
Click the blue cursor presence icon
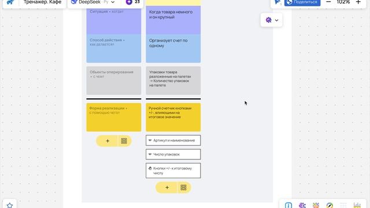tap(277, 2)
